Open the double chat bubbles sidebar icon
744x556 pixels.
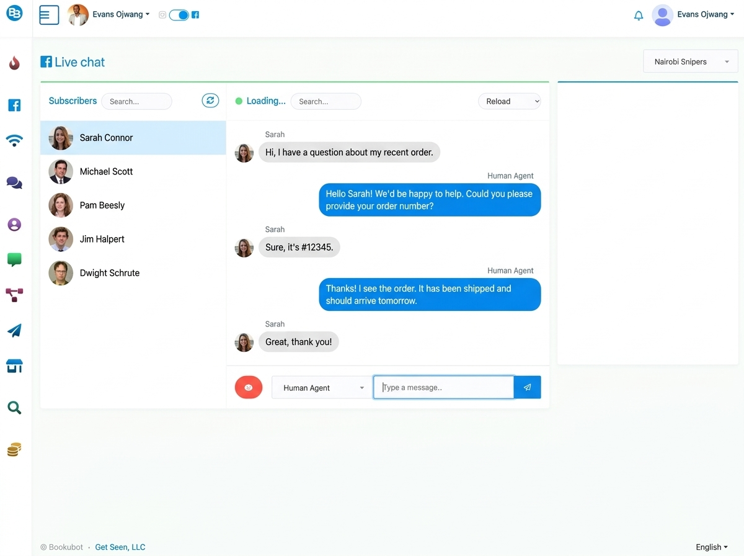coord(14,183)
